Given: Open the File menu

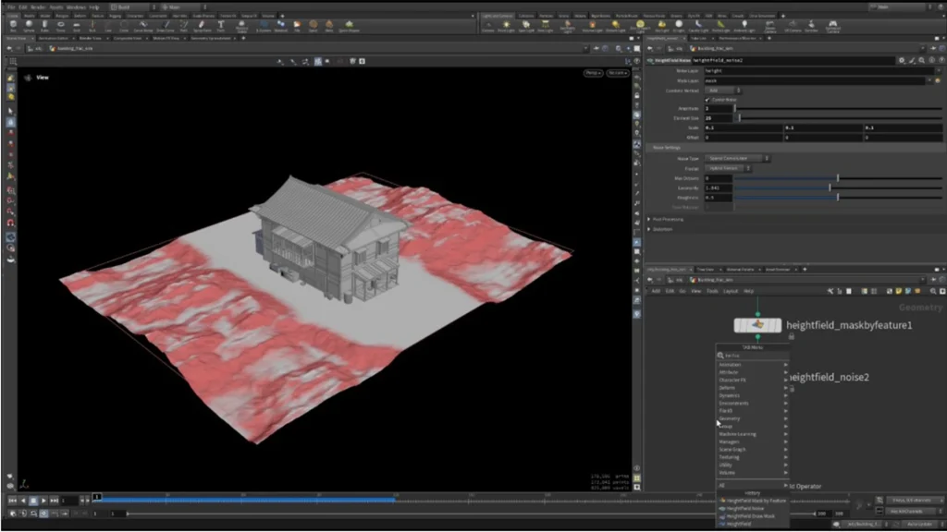Looking at the screenshot, I should click(x=11, y=7).
